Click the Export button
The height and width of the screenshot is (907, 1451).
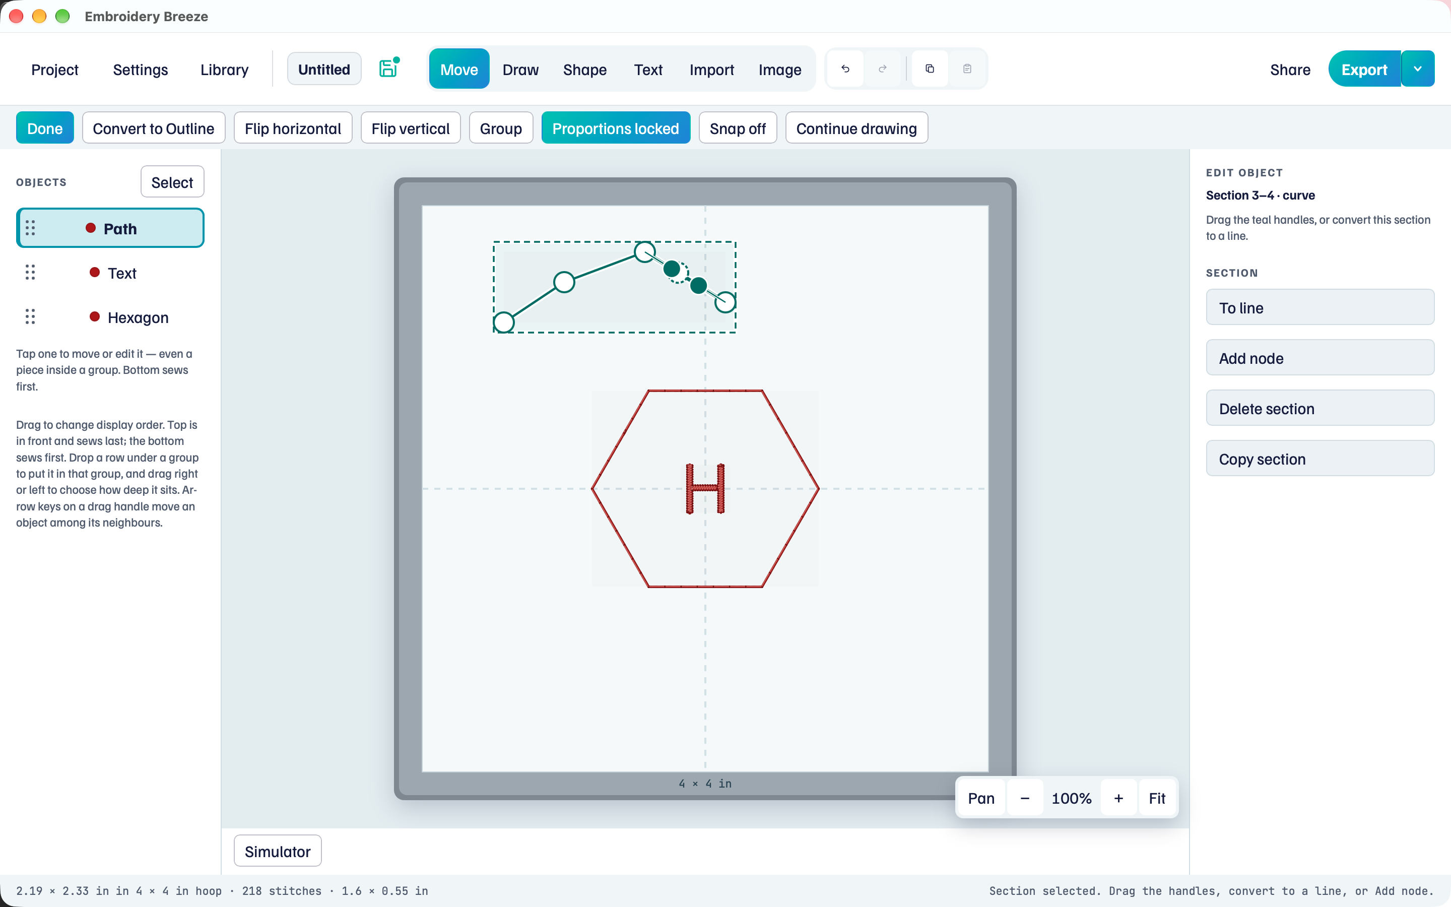(1364, 69)
